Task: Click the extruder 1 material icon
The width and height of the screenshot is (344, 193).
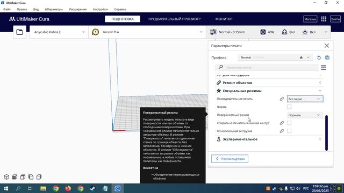Action: tap(96, 32)
